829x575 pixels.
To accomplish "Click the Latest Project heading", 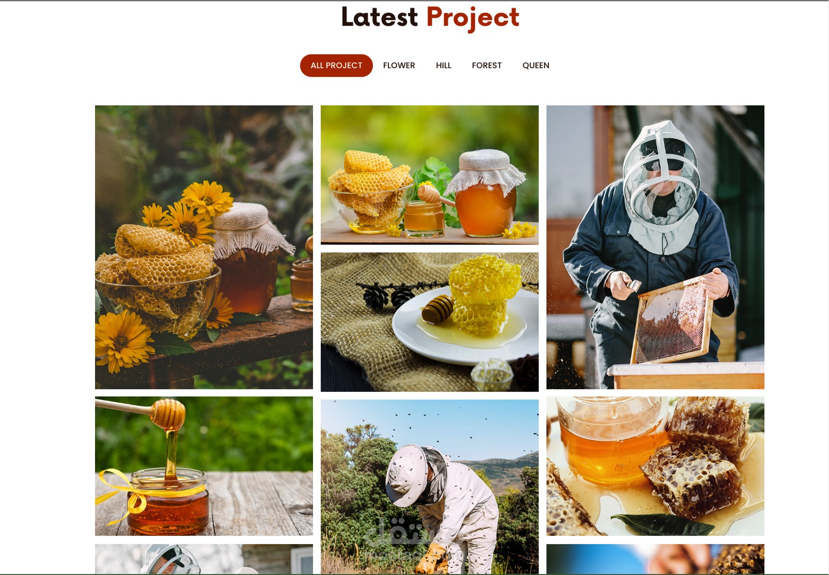I will [430, 18].
